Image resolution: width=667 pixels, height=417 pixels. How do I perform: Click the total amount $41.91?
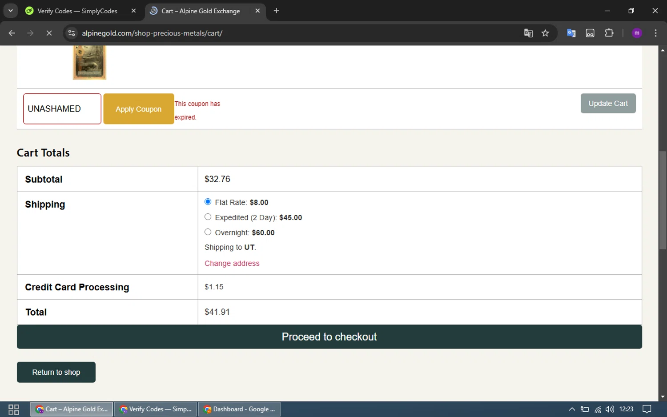coord(217,312)
